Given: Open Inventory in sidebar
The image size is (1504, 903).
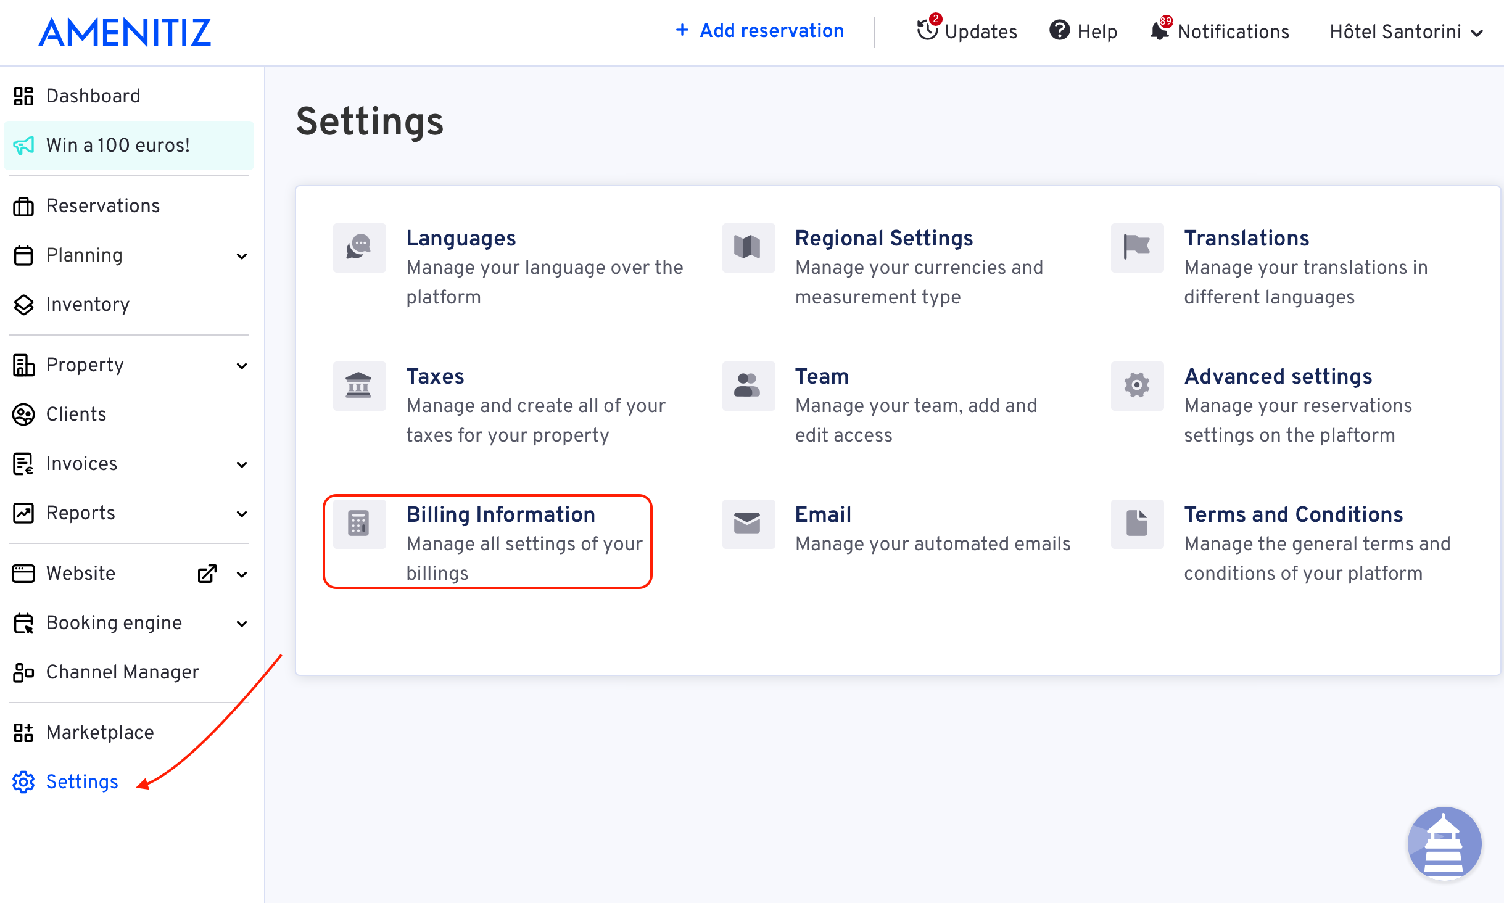Looking at the screenshot, I should [88, 305].
